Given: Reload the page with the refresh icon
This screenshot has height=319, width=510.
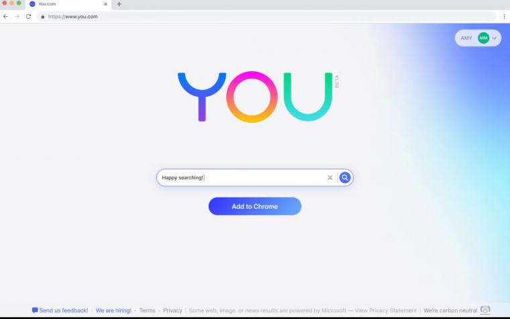Looking at the screenshot, I should point(29,17).
